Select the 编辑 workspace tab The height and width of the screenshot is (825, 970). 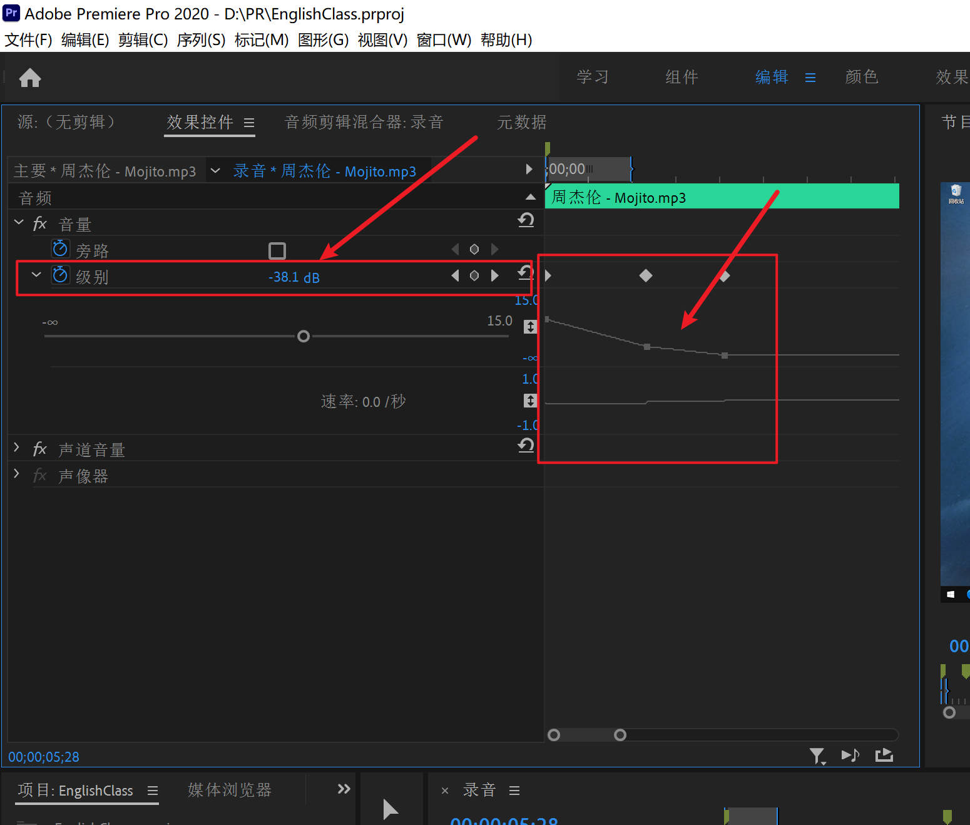click(x=772, y=77)
